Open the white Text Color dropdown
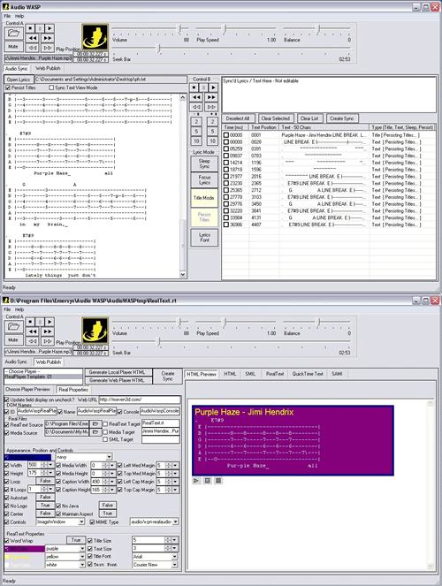This screenshot has height=586, width=442. pos(82,565)
